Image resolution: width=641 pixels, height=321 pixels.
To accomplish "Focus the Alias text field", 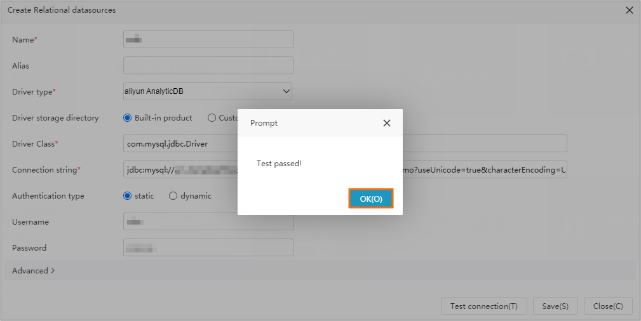I will [x=208, y=65].
